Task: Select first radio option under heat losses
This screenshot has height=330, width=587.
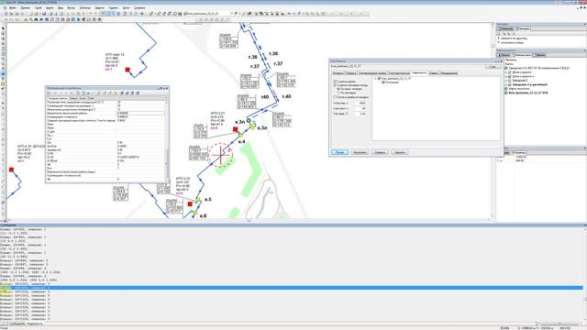Action: [338, 89]
